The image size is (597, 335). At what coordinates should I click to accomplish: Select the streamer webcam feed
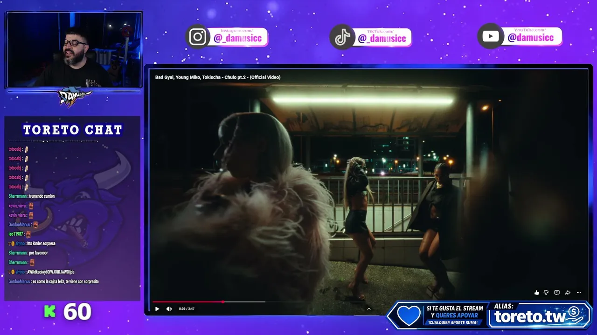point(74,50)
